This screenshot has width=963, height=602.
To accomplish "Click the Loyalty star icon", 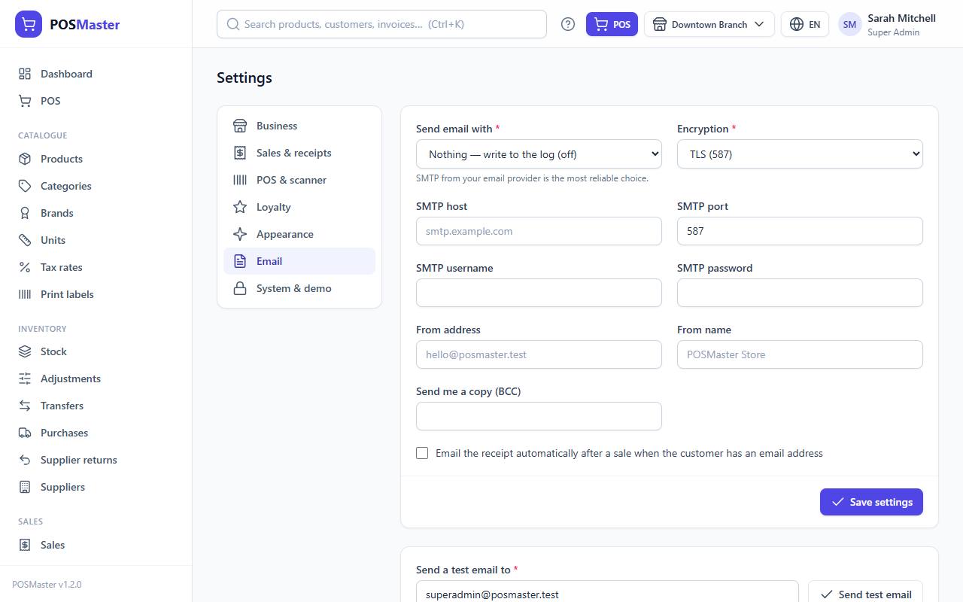I will [x=240, y=207].
